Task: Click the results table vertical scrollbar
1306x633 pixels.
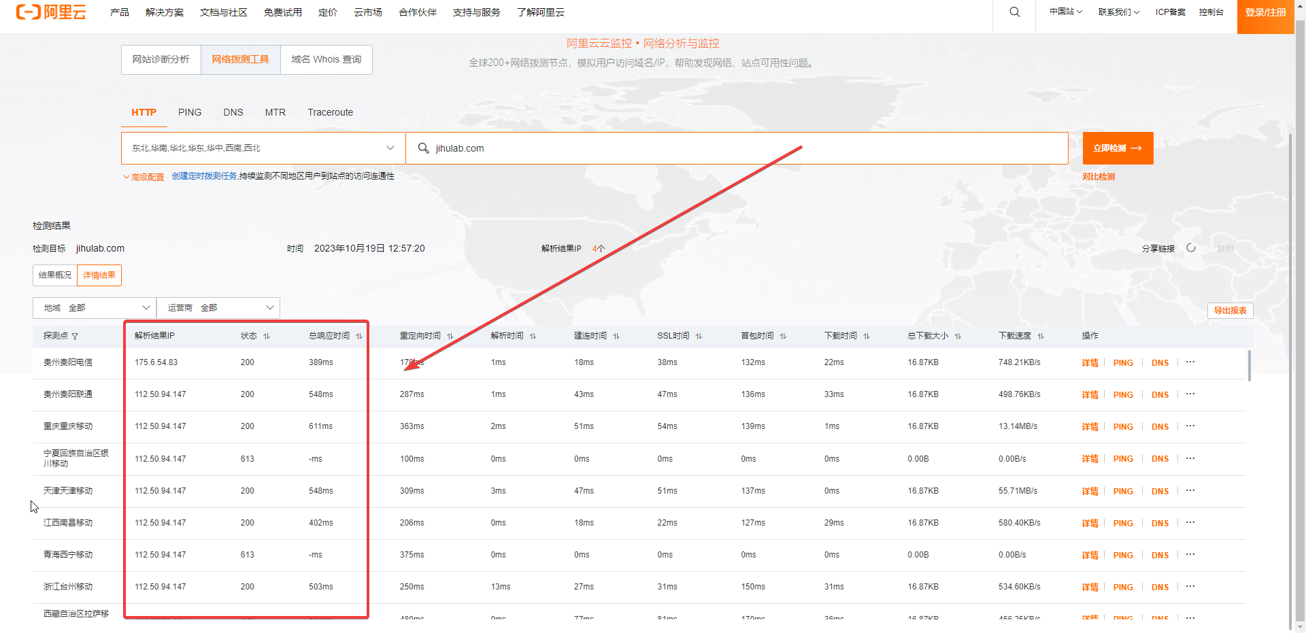Action: 1249,366
